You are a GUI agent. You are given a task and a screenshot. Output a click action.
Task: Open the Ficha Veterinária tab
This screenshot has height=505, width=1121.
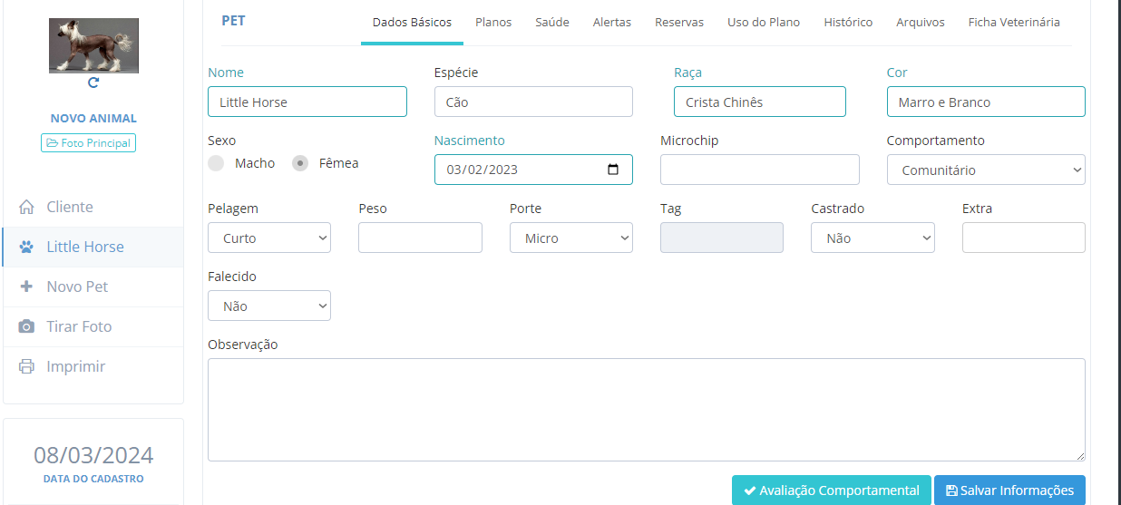[1013, 22]
